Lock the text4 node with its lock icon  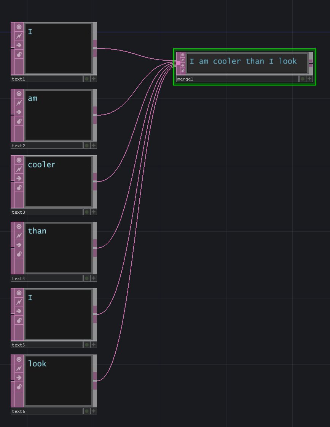[x=19, y=254]
